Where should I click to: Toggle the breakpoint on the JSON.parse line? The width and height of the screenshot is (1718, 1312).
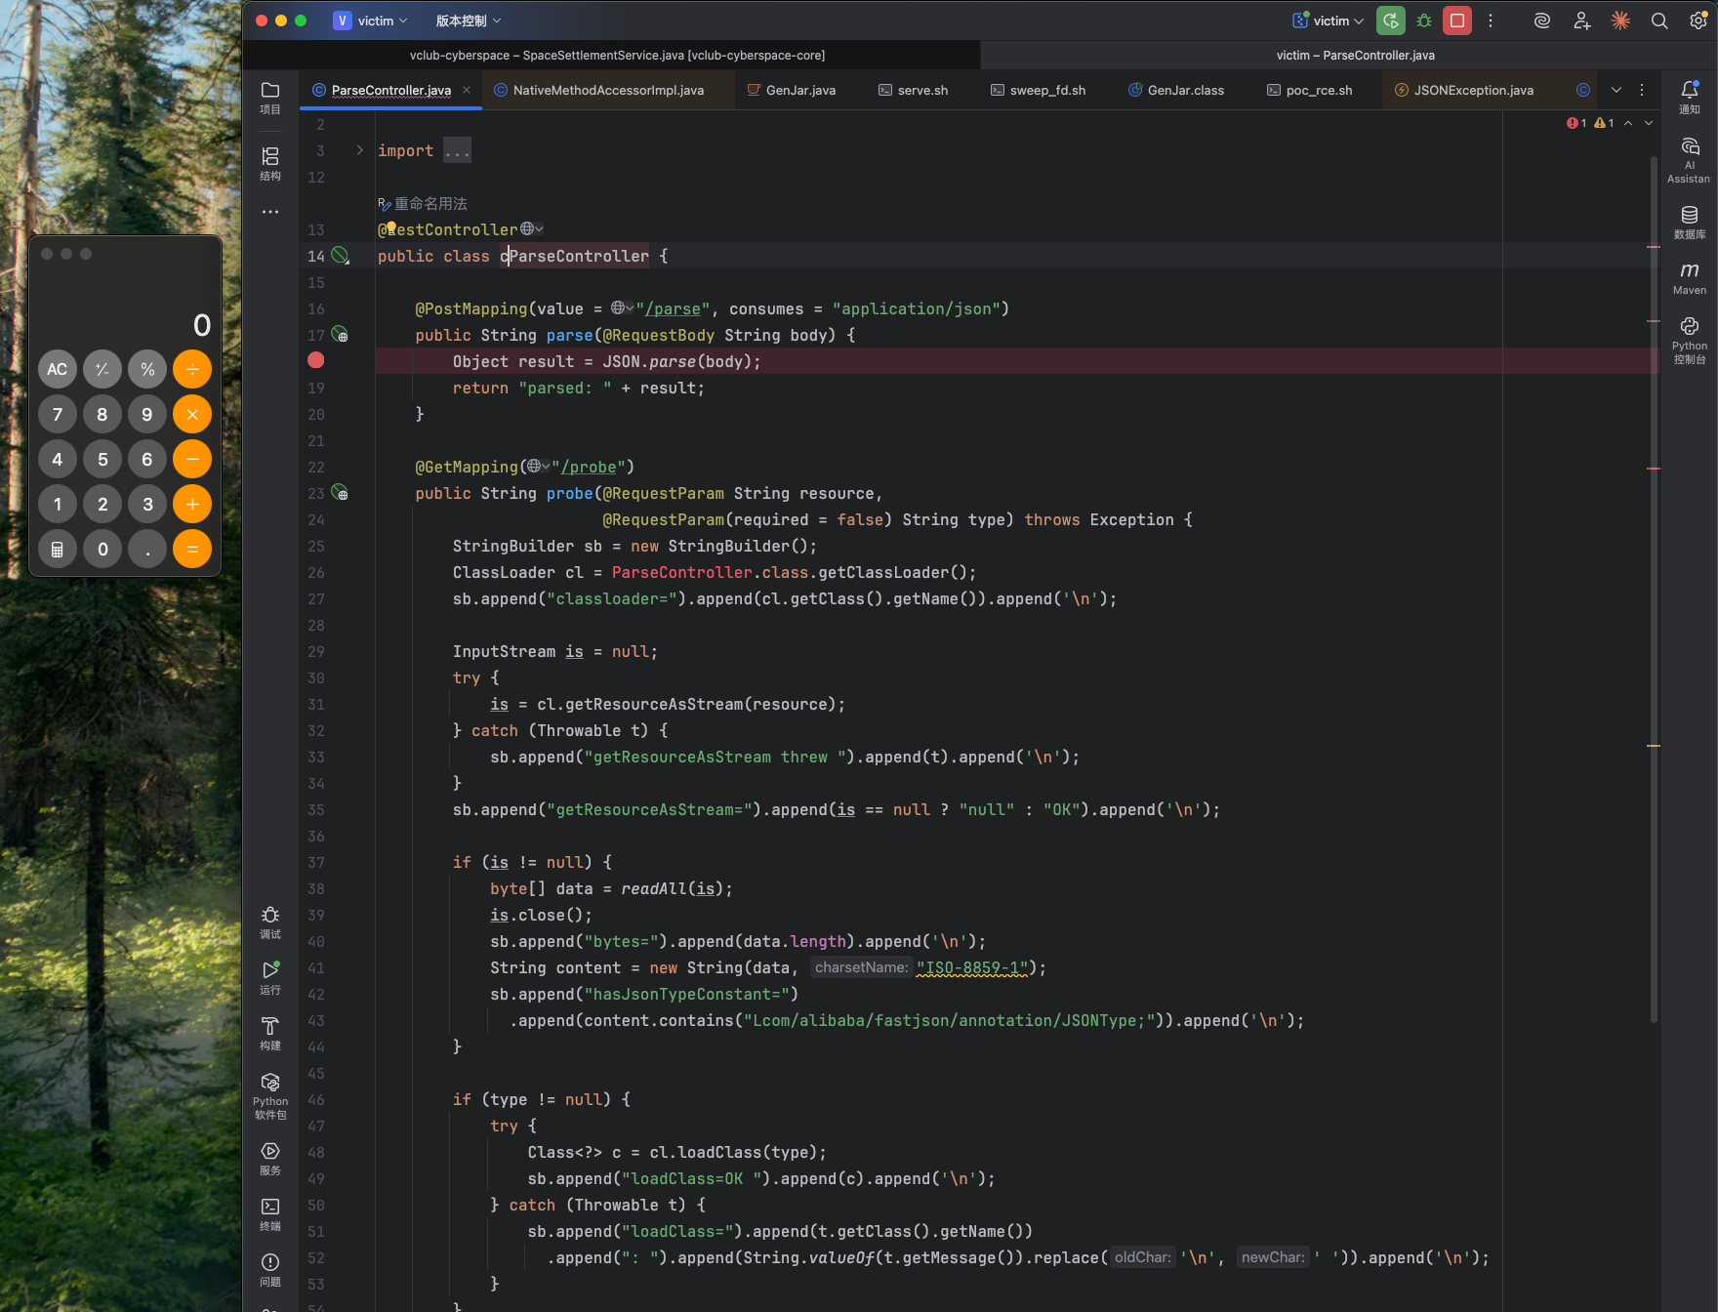point(315,360)
